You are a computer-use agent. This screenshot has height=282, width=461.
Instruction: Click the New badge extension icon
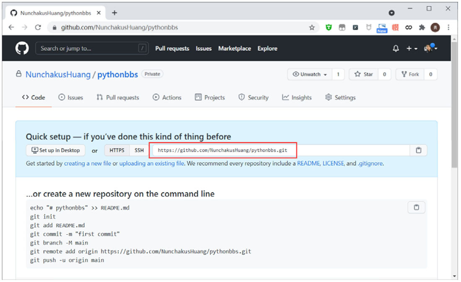[x=382, y=28]
